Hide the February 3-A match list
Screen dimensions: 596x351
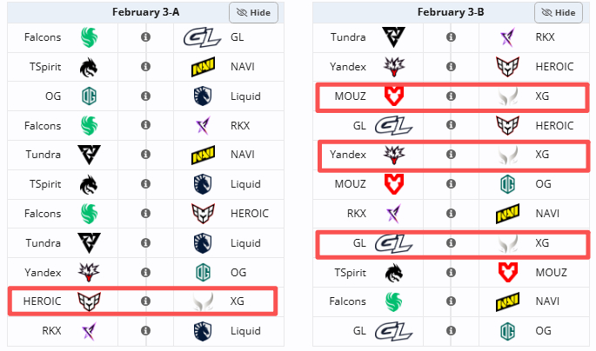(x=253, y=12)
